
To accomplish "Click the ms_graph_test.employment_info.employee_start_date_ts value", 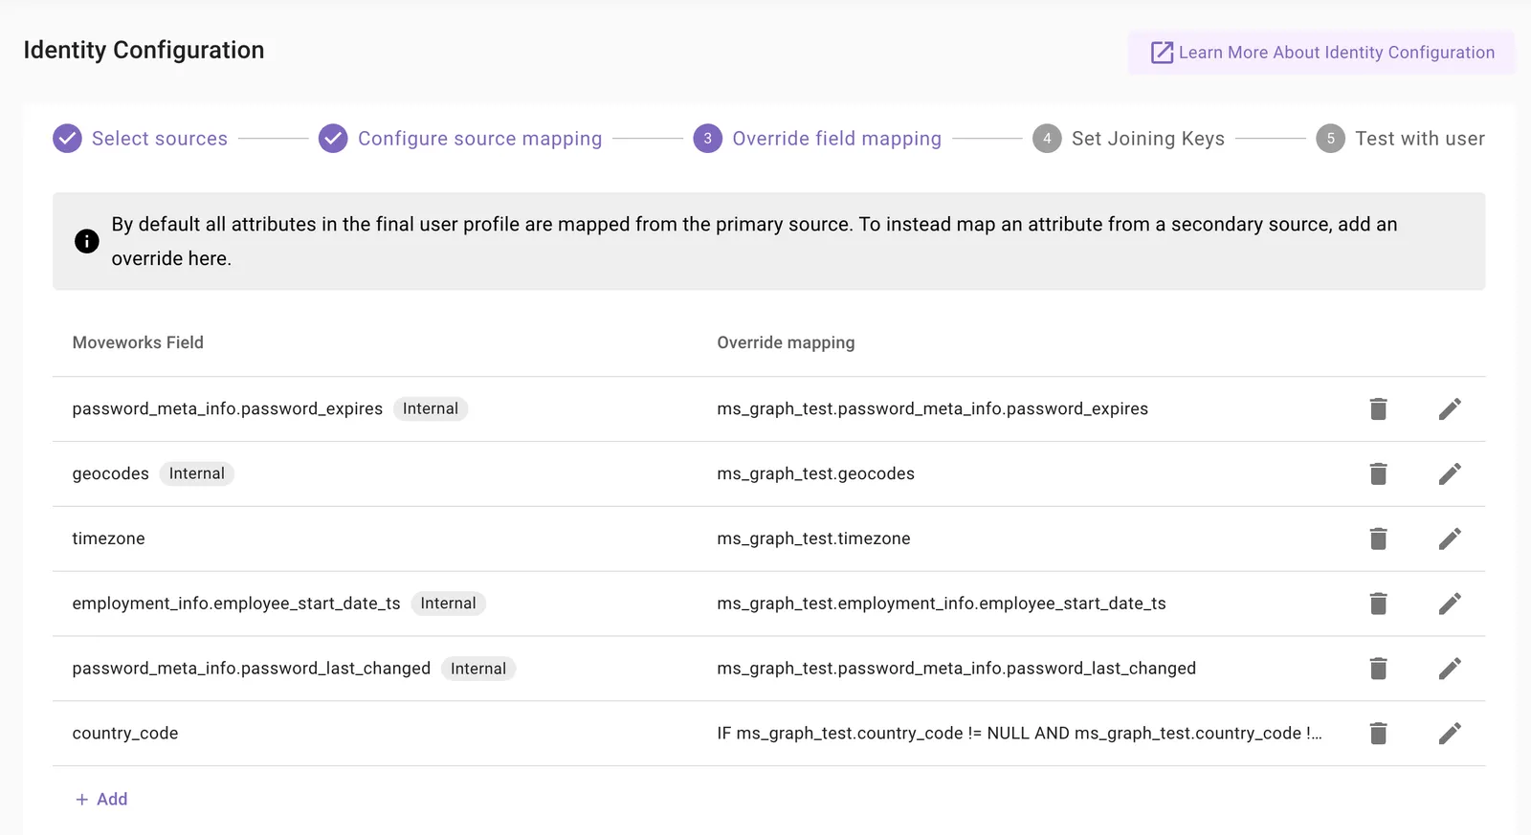I will 942,604.
